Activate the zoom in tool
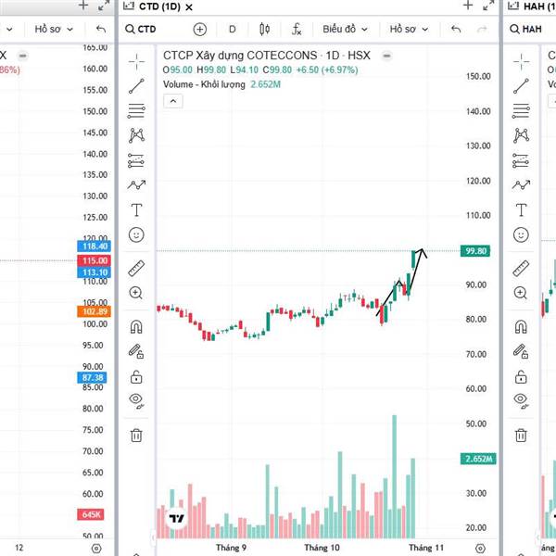Image resolution: width=556 pixels, height=556 pixels. click(136, 293)
